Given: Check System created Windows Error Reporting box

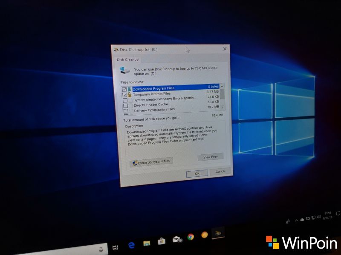Looking at the screenshot, I should point(125,100).
